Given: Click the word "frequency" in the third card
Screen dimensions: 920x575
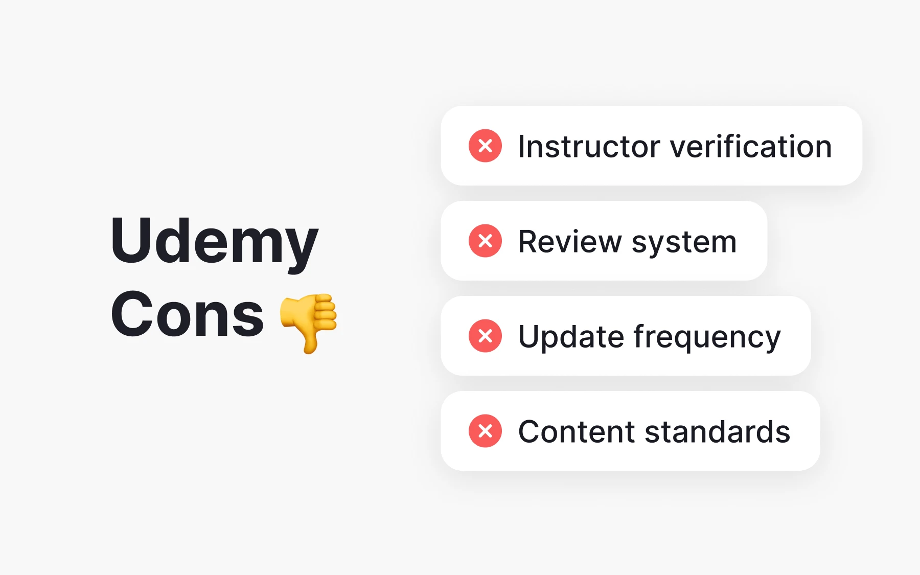Looking at the screenshot, I should [x=707, y=338].
